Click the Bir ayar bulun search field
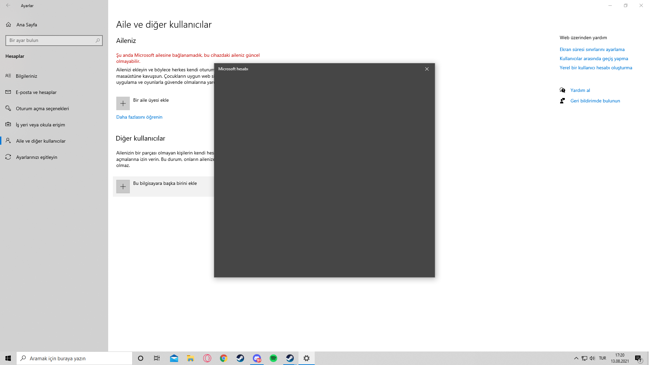 [51, 41]
